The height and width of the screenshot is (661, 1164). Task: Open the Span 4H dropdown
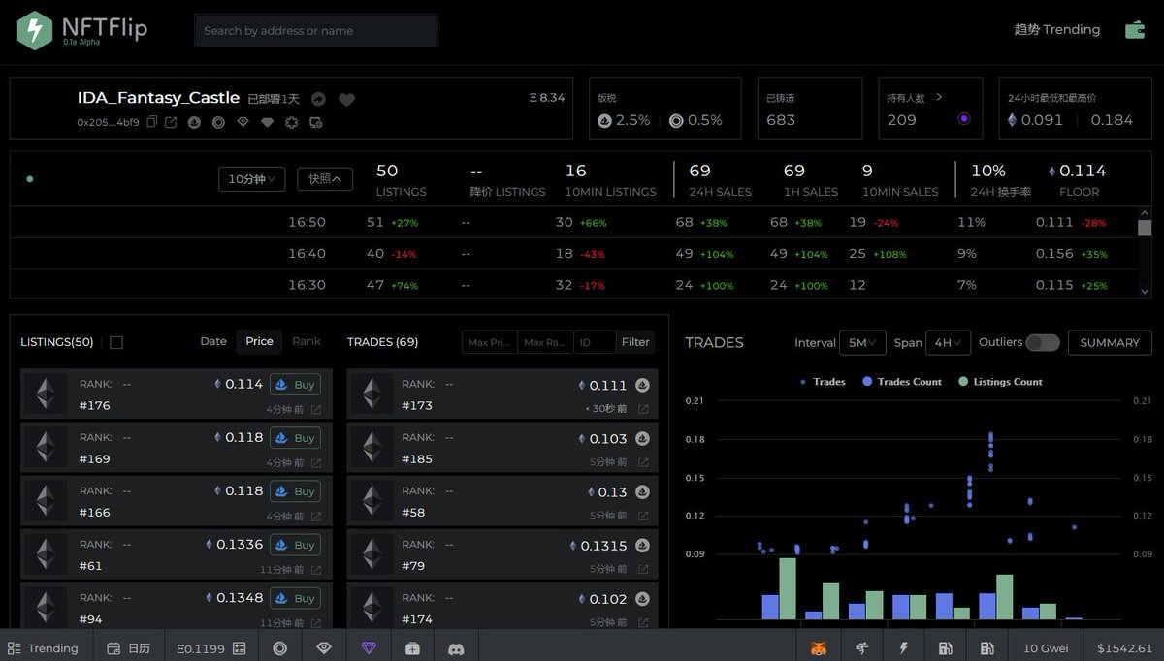click(948, 342)
